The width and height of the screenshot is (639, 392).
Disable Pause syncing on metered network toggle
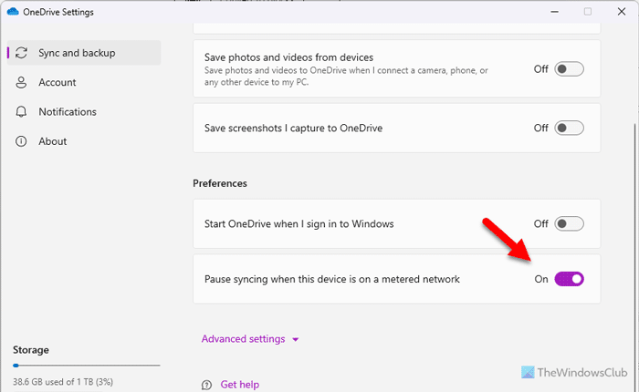(x=569, y=279)
